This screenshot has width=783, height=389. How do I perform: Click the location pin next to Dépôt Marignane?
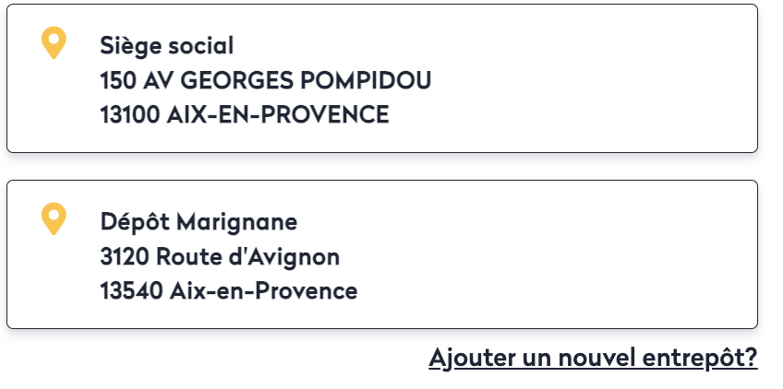tap(54, 218)
